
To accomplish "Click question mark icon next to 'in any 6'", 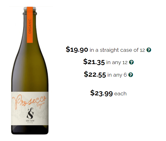I will [131, 75].
